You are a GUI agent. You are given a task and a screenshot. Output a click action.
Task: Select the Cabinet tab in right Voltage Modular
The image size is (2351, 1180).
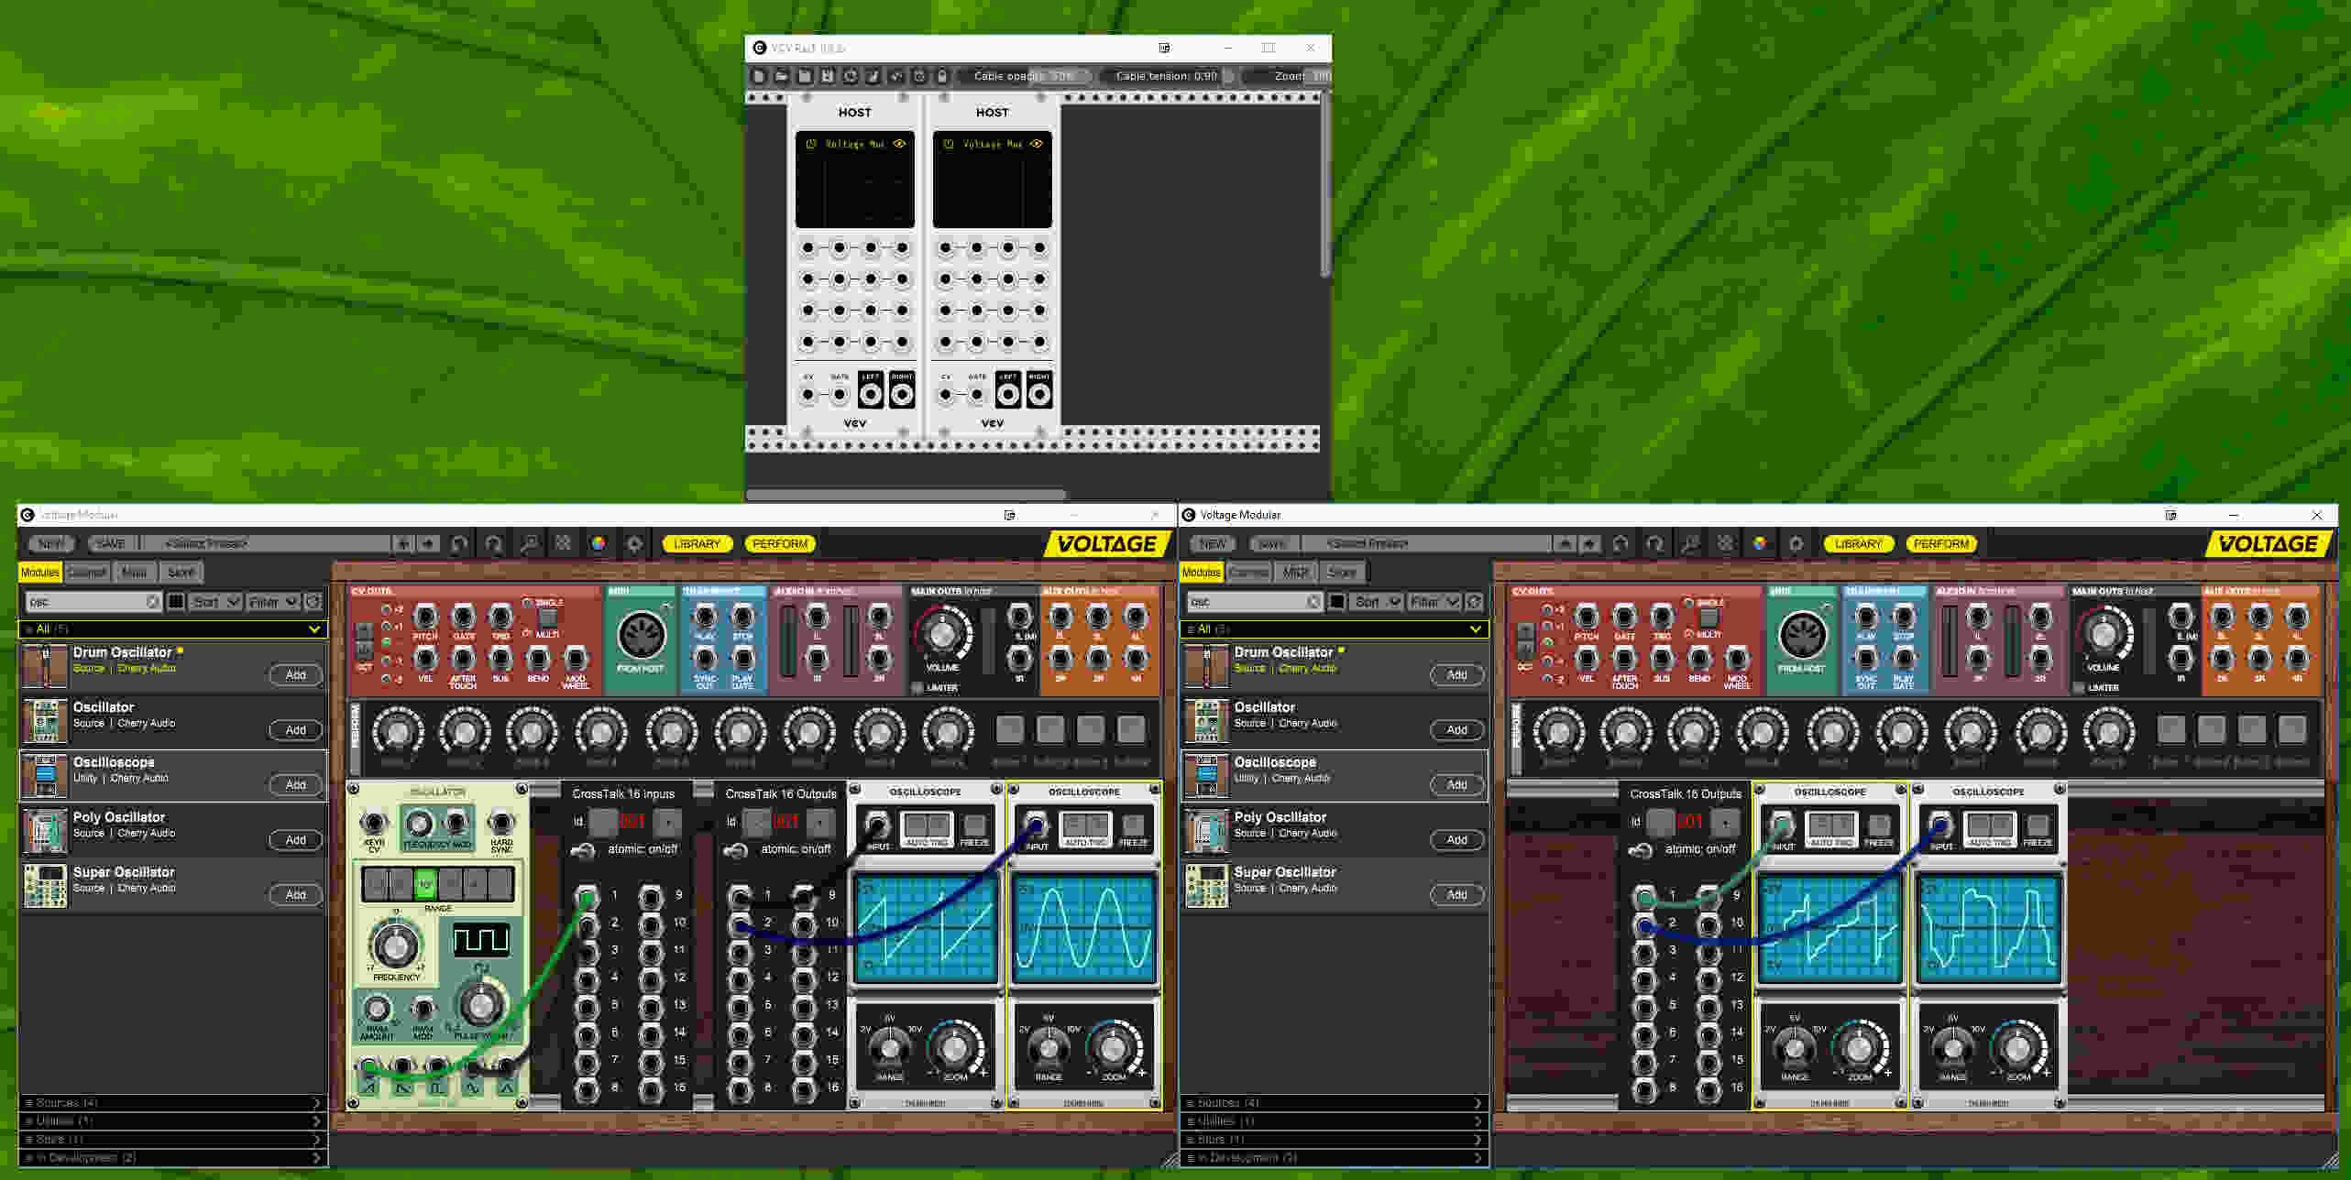(1248, 573)
